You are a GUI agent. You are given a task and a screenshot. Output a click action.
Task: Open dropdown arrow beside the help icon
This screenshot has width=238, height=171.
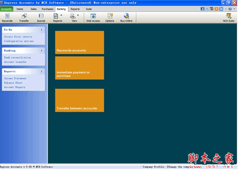[234, 9]
